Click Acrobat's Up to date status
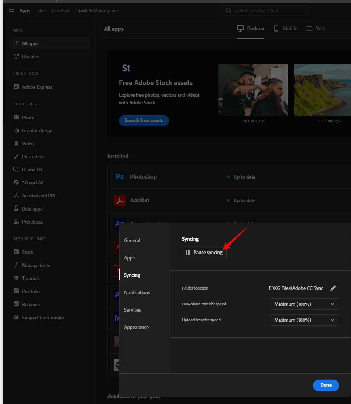This screenshot has height=404, width=351. tap(245, 200)
